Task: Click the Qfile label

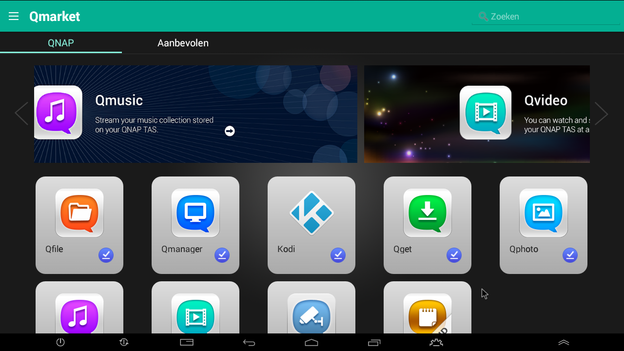Action: click(x=54, y=249)
